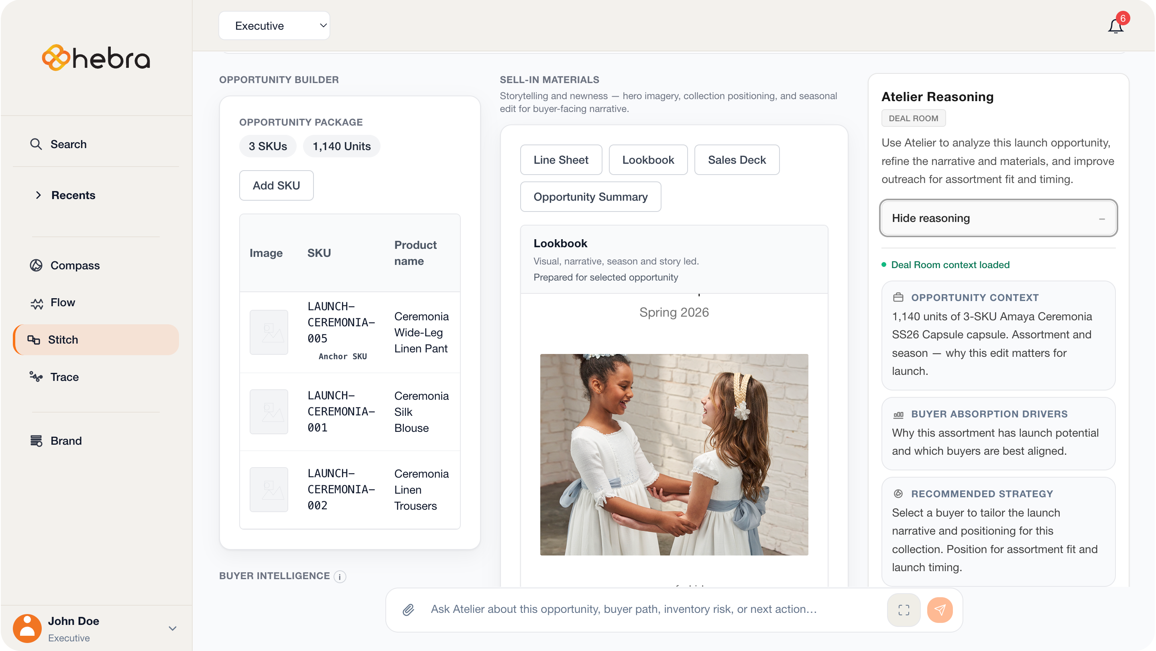Select the Stitch sidebar item
The height and width of the screenshot is (651, 1156).
63,340
